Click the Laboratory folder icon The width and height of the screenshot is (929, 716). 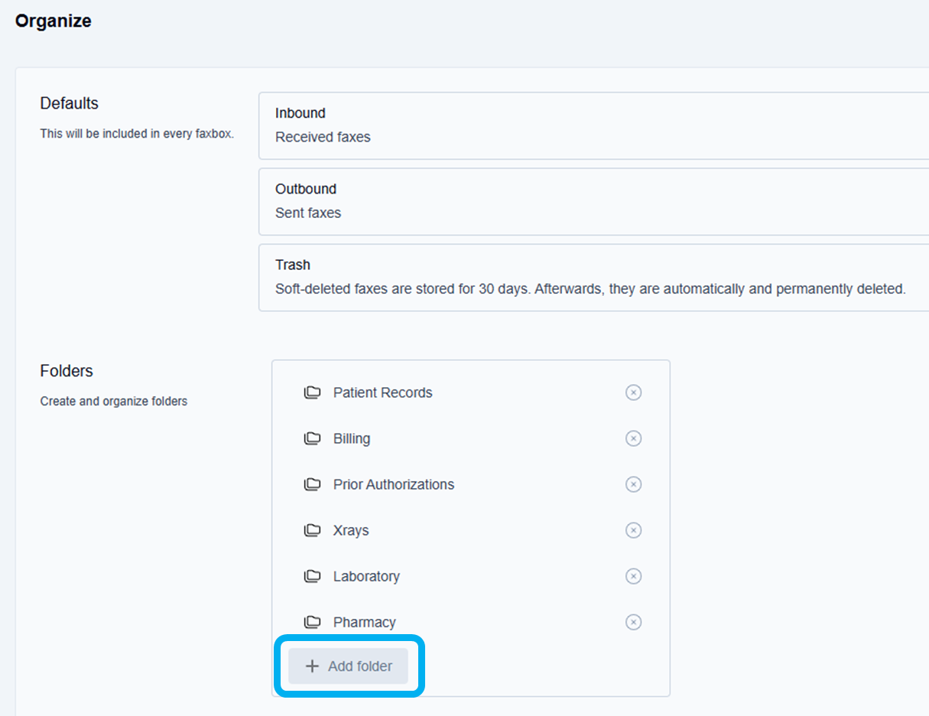tap(312, 576)
